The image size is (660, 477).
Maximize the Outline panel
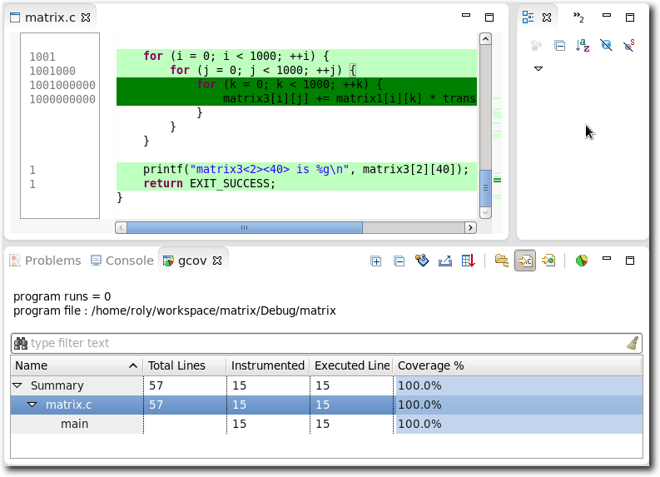pos(630,17)
